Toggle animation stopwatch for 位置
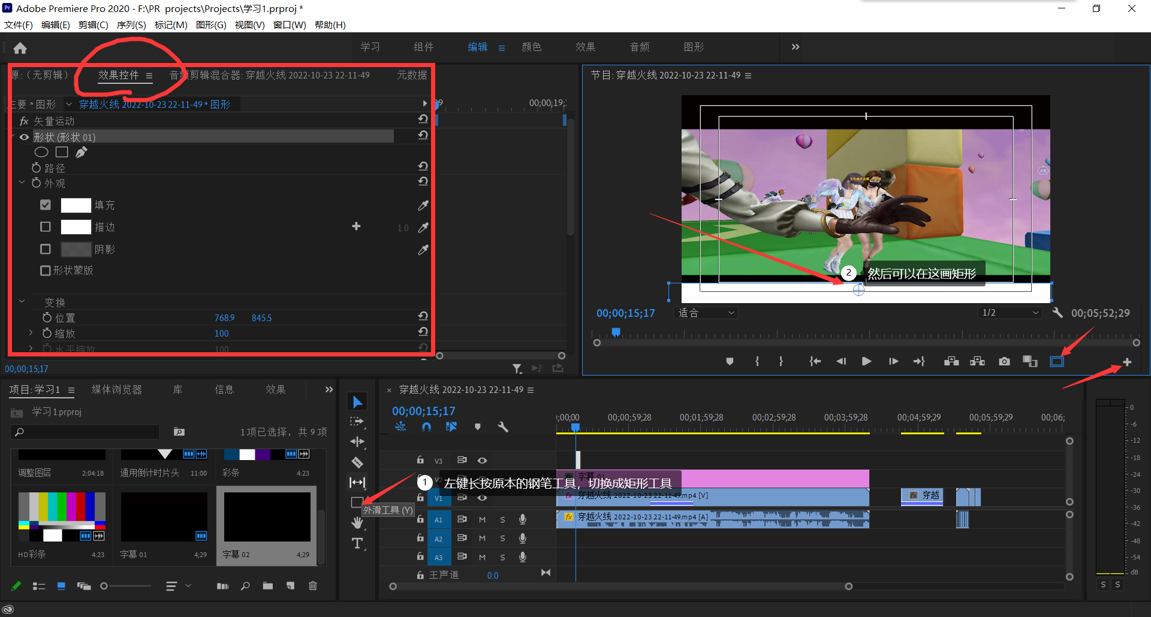The image size is (1151, 617). pyautogui.click(x=47, y=317)
